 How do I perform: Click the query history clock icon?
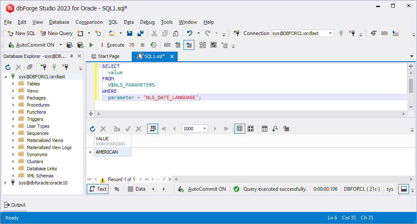point(153,45)
